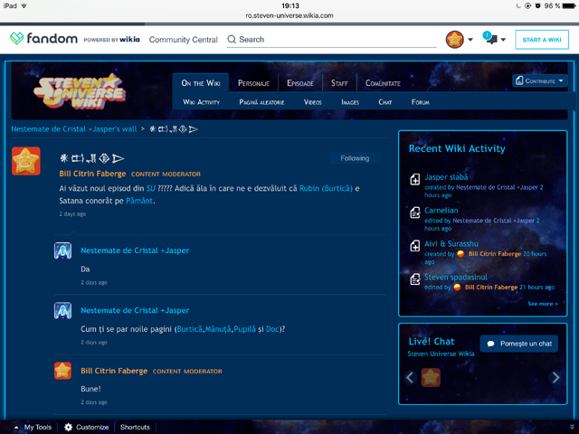This screenshot has width=579, height=434.
Task: Open the Comunitate tab
Action: point(383,83)
